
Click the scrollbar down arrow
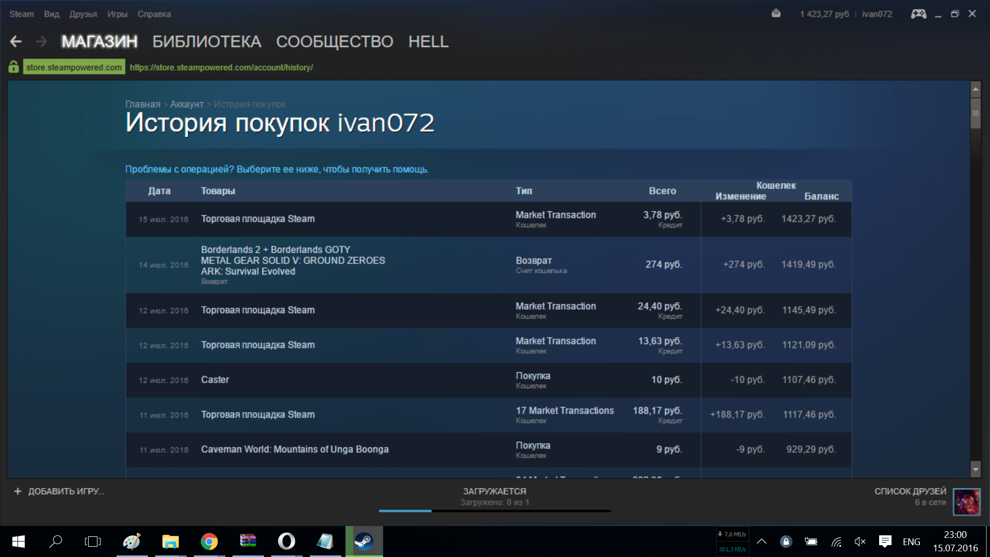pos(975,469)
